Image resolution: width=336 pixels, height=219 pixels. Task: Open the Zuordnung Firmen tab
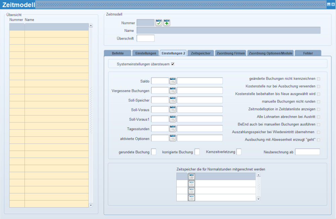[x=230, y=53]
